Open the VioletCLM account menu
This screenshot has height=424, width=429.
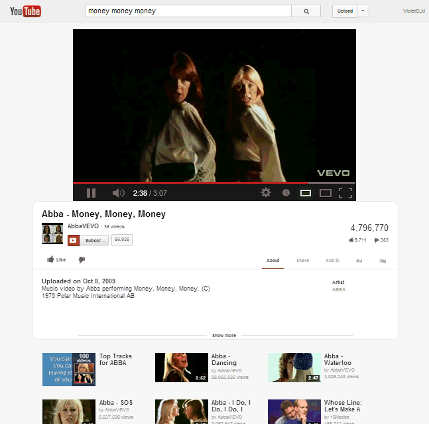click(414, 11)
